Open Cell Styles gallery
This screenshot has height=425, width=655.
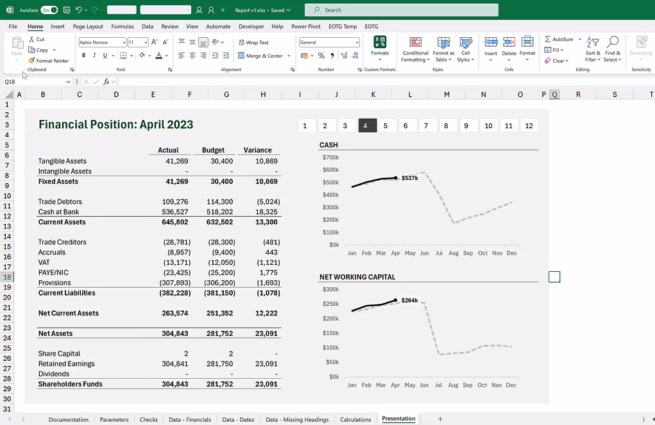point(465,49)
